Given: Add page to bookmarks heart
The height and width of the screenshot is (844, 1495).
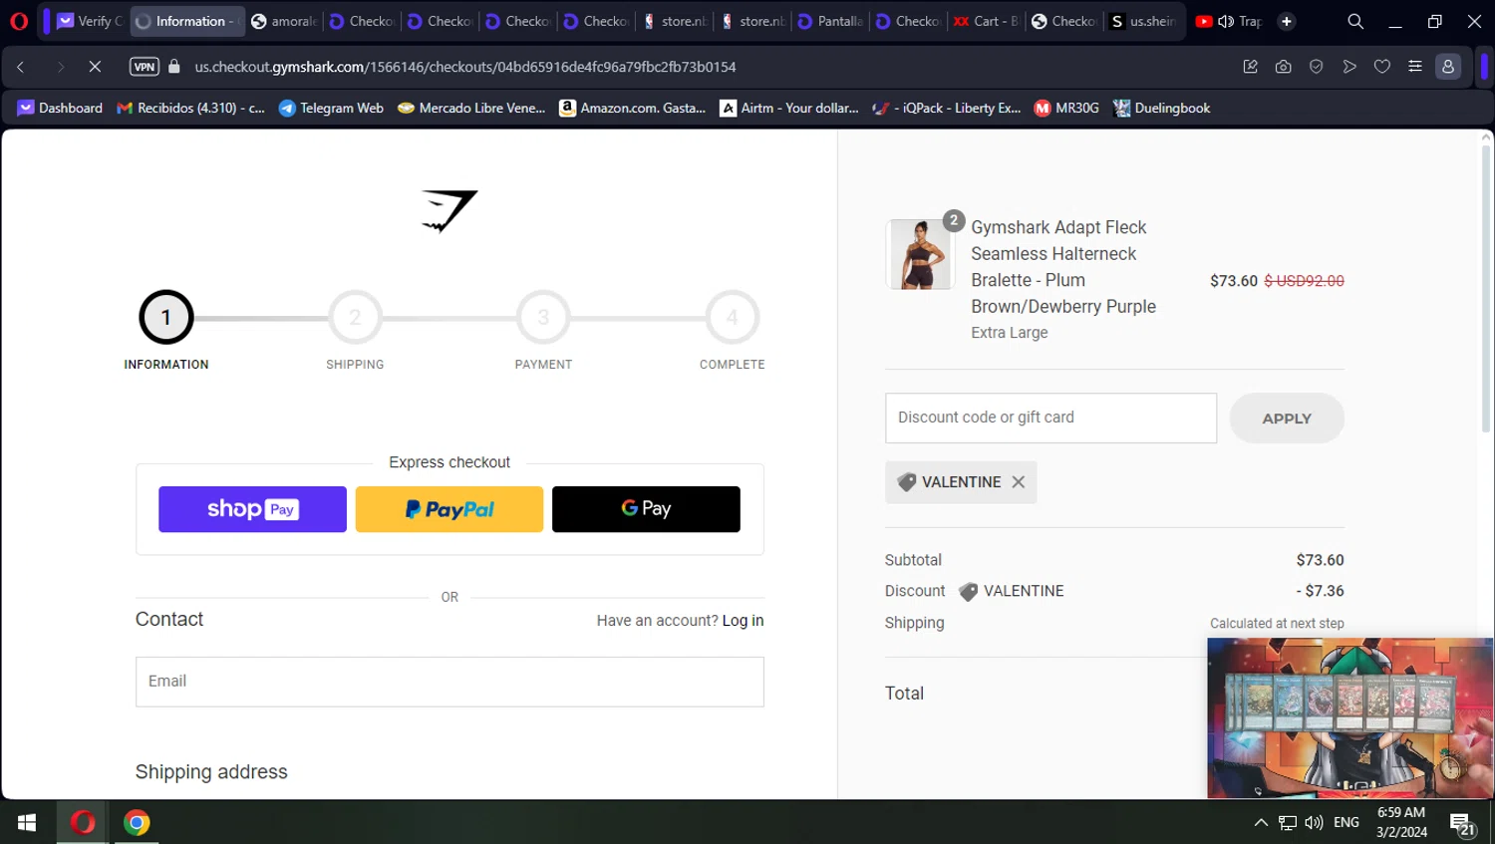Looking at the screenshot, I should coord(1382,67).
